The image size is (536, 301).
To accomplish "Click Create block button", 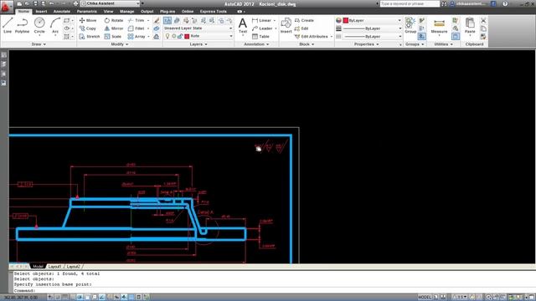I will (x=304, y=20).
